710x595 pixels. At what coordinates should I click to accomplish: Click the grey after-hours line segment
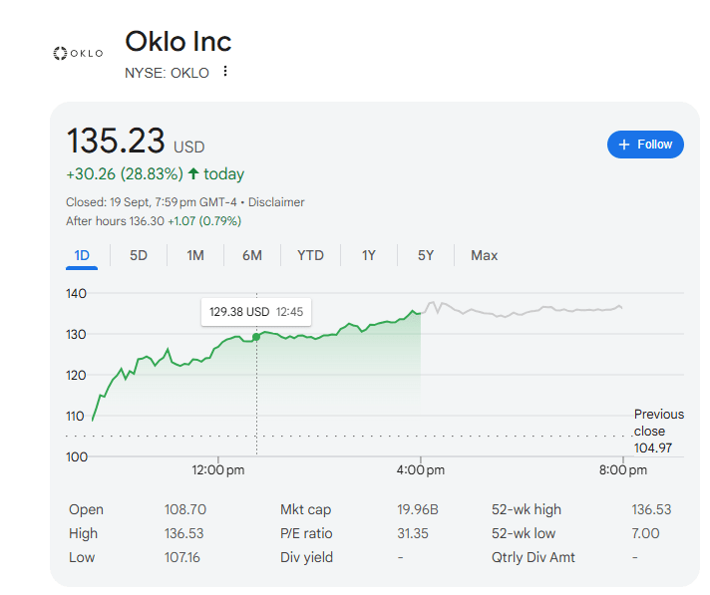point(519,313)
